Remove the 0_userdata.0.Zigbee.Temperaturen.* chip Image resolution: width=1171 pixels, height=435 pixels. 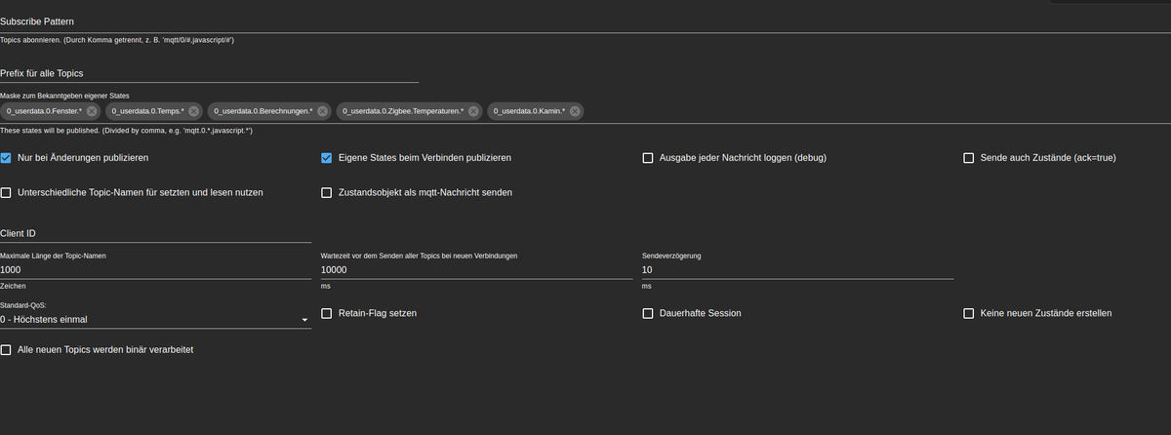[x=473, y=111]
